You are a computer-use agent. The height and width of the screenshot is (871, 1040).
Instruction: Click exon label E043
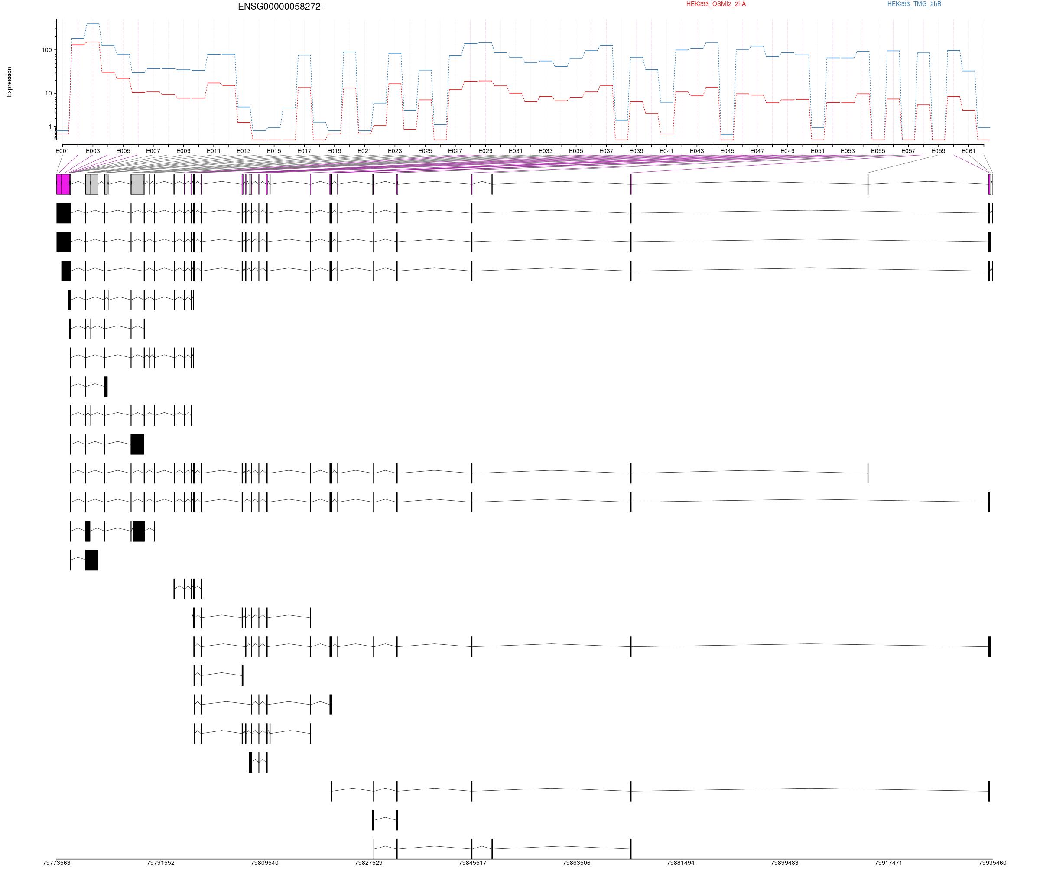697,150
